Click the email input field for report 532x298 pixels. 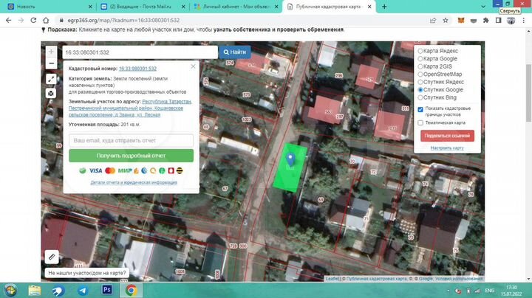coord(131,140)
